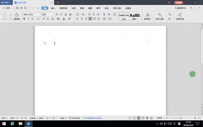203x127 pixels.
Task: Toggle italic formatting
Action: (x=28, y=19)
